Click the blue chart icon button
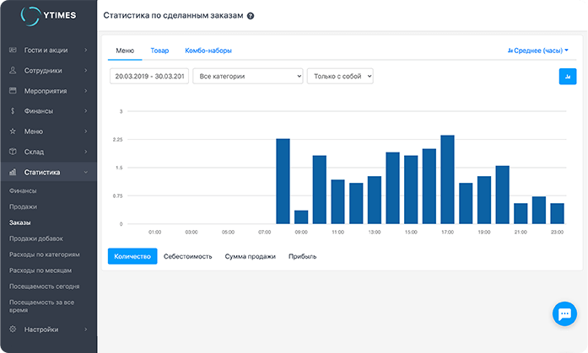 [x=567, y=77]
